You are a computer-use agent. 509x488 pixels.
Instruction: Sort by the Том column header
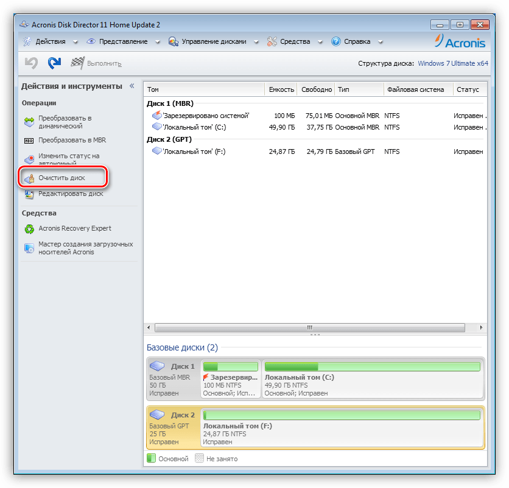click(x=204, y=89)
